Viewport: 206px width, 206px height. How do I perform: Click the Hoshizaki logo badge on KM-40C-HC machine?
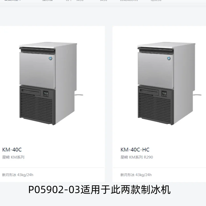169,58
